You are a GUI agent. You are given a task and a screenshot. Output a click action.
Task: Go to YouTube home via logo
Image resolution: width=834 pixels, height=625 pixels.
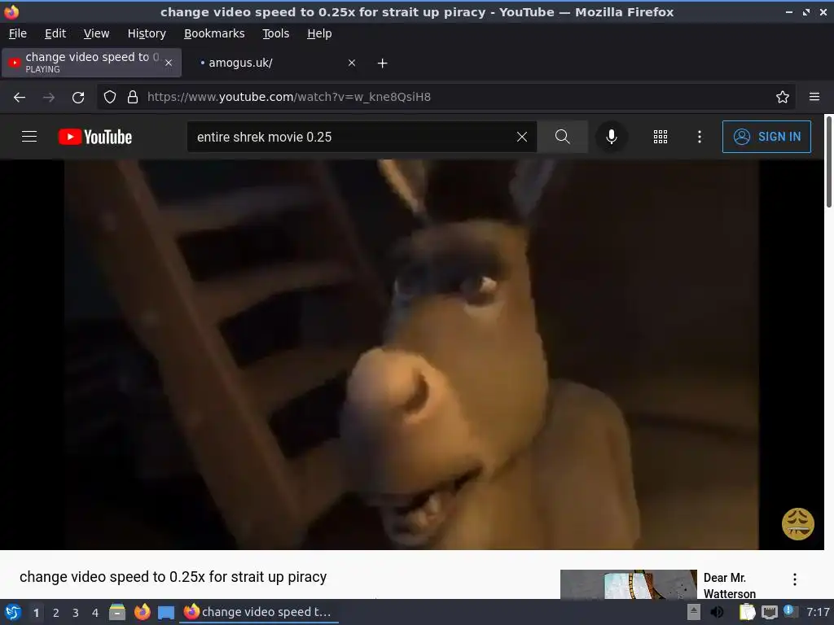click(95, 137)
